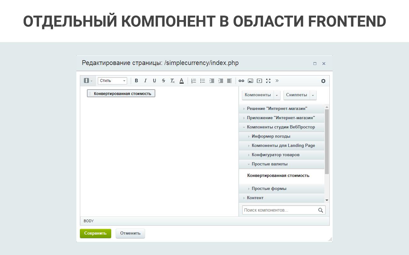The image size is (409, 255).
Task: Click the component search magnifier icon
Action: pyautogui.click(x=320, y=210)
